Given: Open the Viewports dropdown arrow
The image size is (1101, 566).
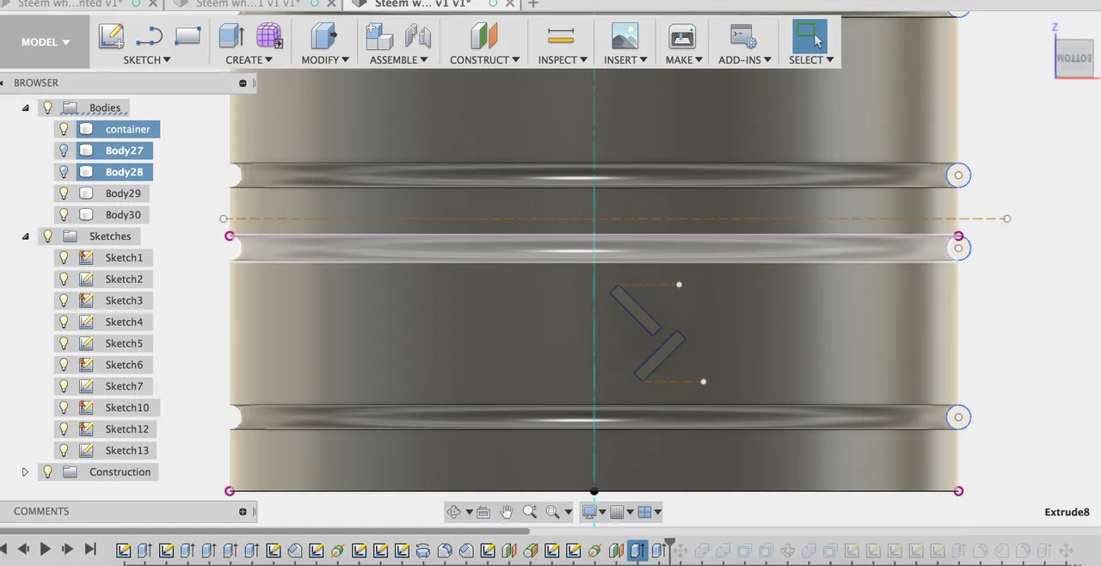Looking at the screenshot, I should pyautogui.click(x=657, y=512).
